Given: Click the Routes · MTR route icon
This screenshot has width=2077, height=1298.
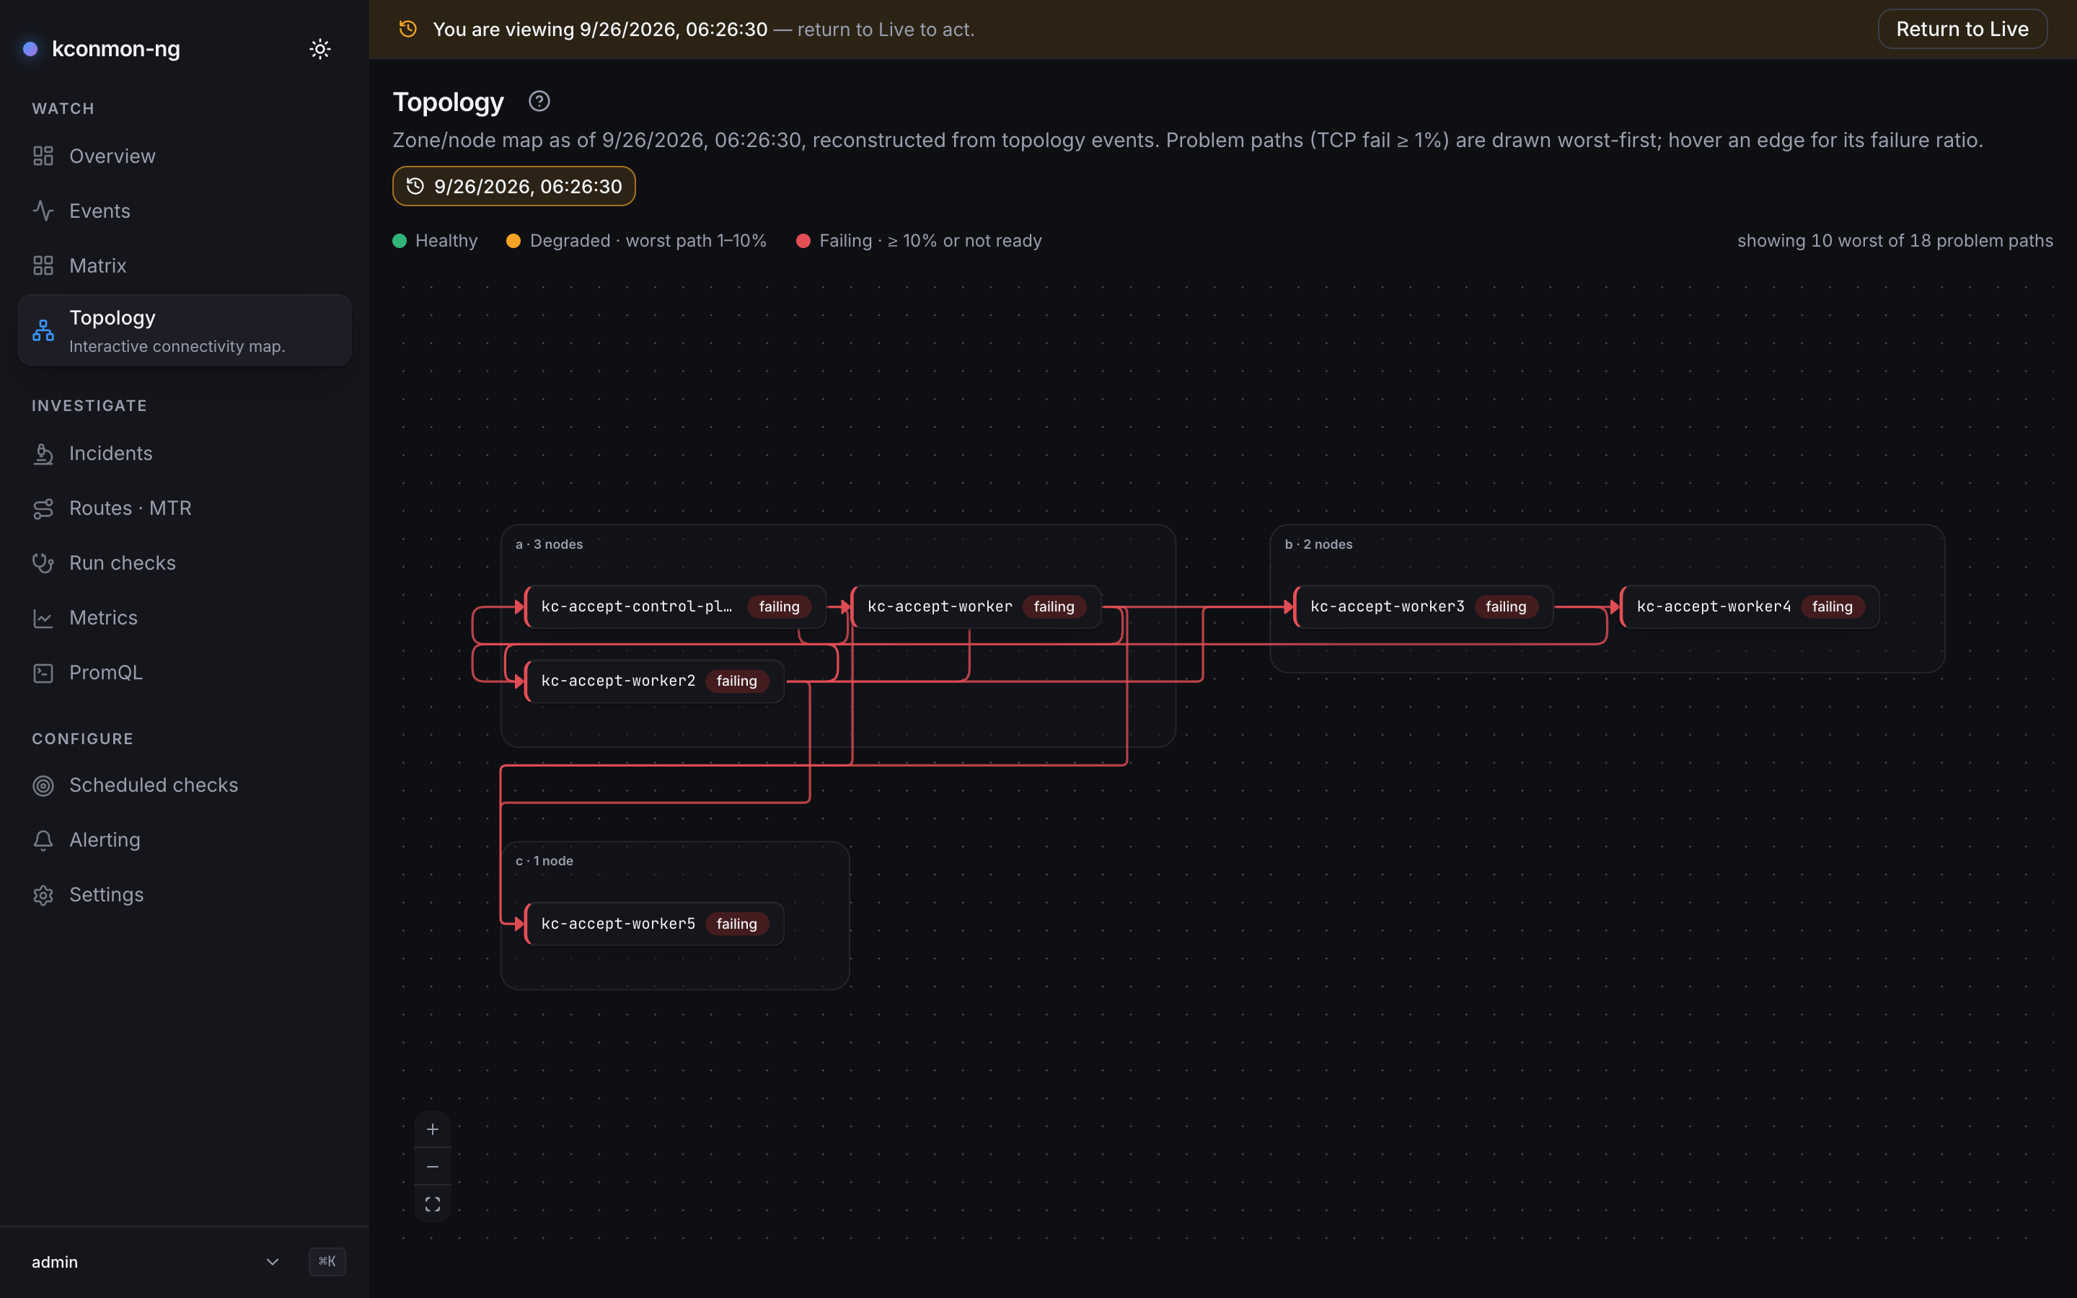Looking at the screenshot, I should 43,508.
